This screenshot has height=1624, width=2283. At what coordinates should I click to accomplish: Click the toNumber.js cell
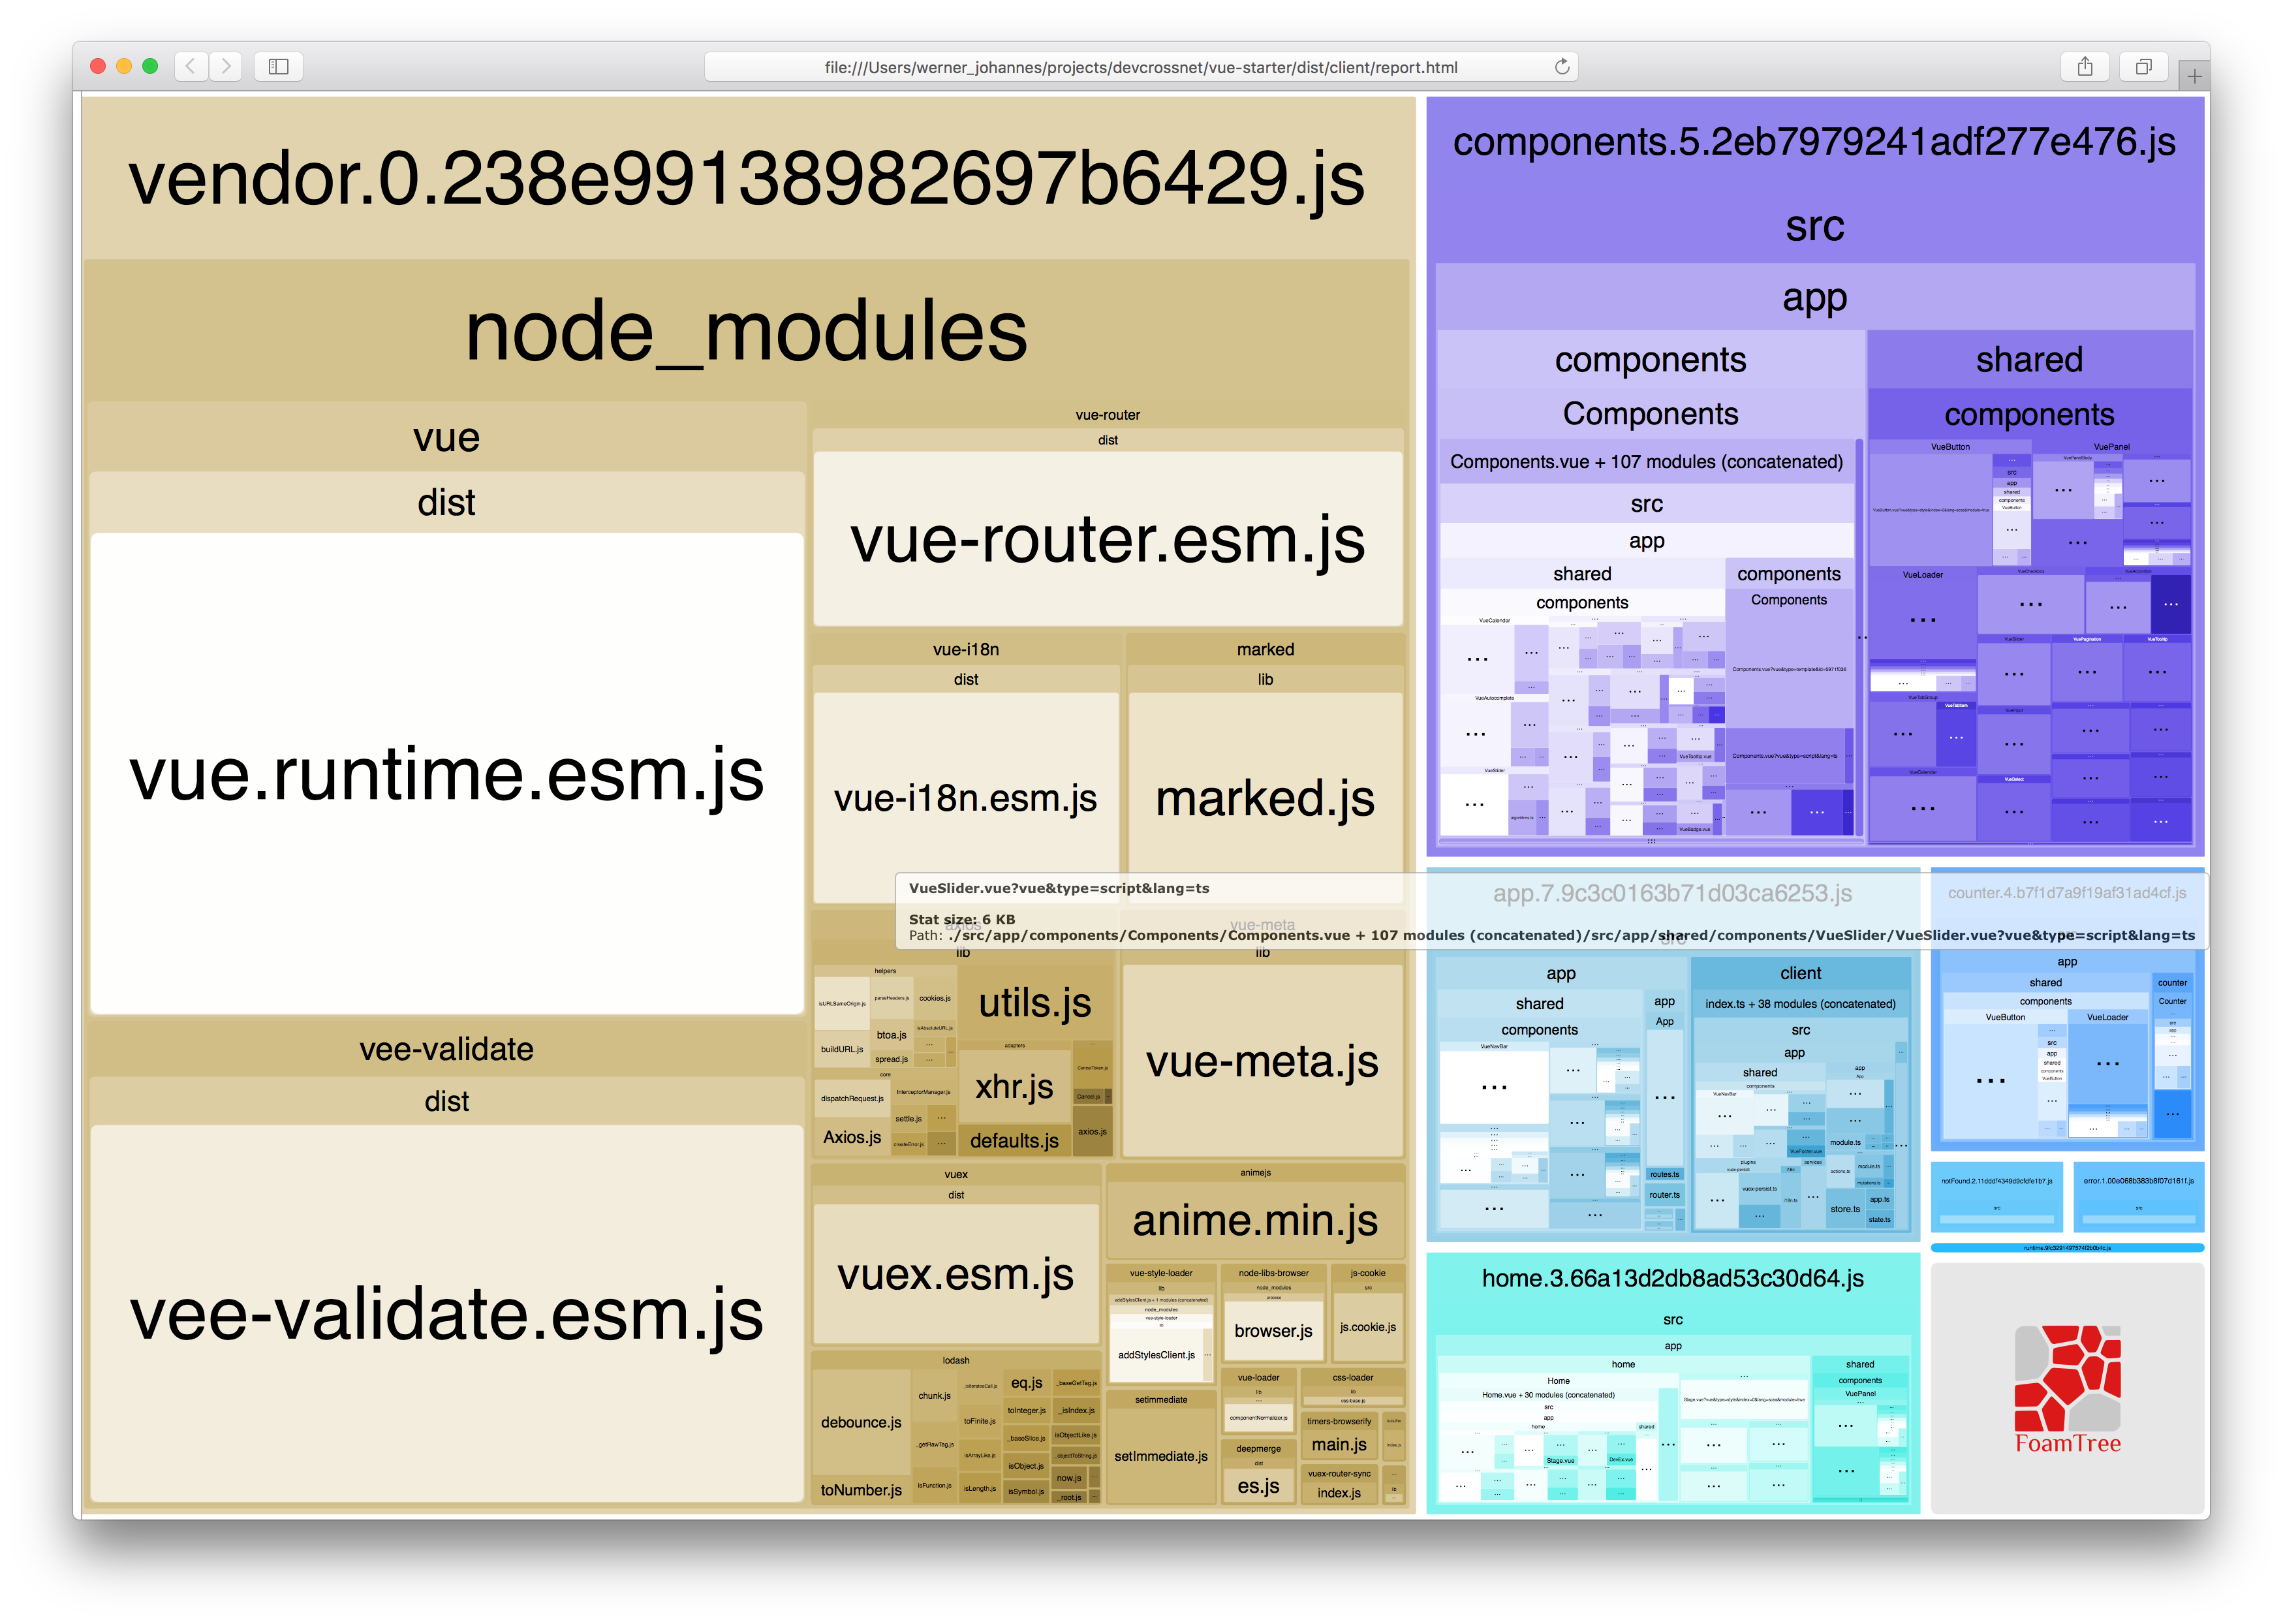point(861,1490)
